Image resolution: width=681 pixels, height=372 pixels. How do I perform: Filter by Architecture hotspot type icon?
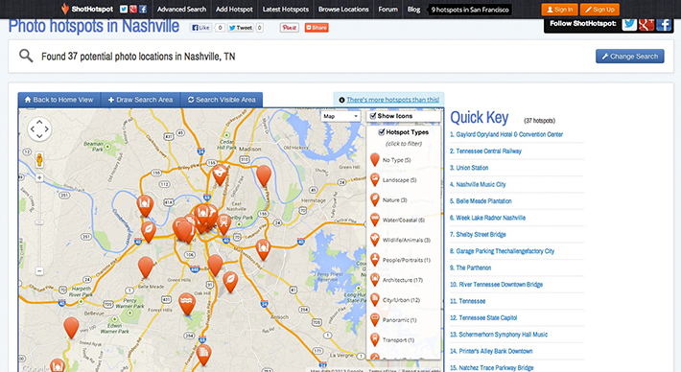click(x=375, y=280)
